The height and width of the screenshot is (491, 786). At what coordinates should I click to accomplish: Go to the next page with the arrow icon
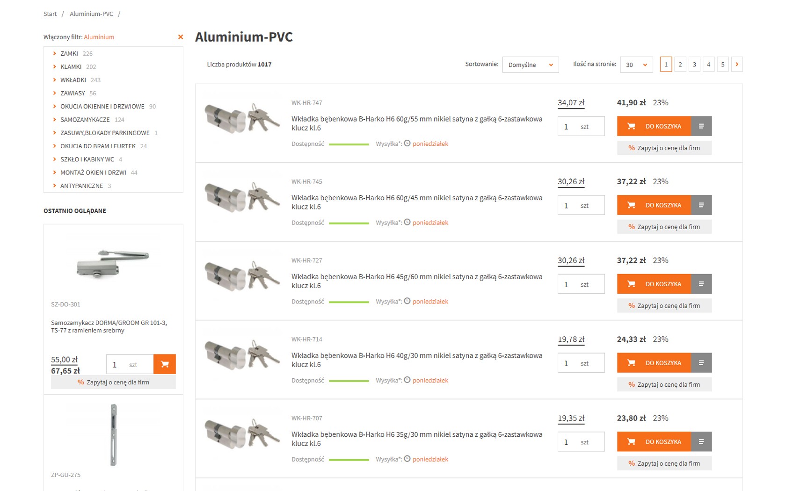point(737,65)
